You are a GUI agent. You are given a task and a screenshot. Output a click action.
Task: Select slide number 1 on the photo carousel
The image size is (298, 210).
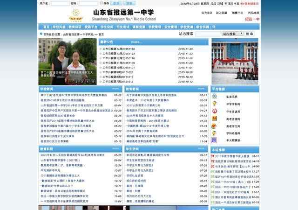[x=71, y=81]
